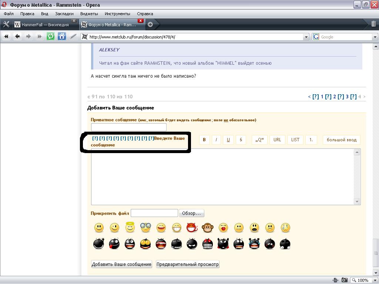379x284 pixels.
Task: Insert the angel halo smiley
Action: [130, 227]
